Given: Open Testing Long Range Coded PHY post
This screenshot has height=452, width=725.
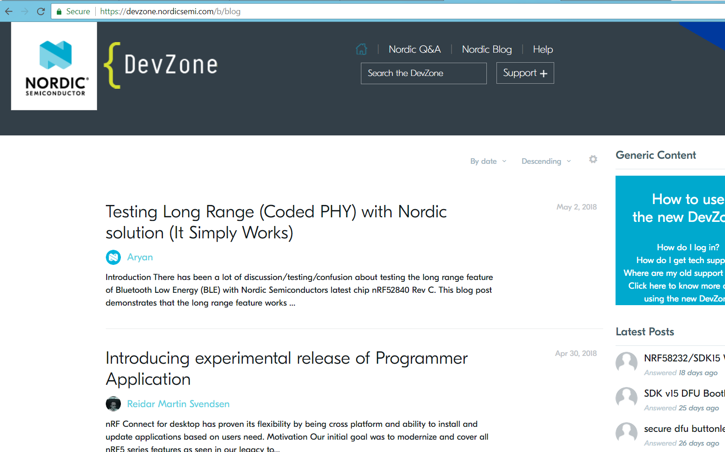Looking at the screenshot, I should coord(276,222).
